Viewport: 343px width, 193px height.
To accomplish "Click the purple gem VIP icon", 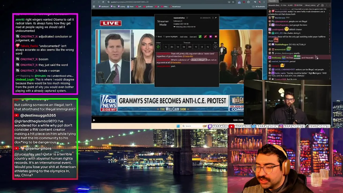I will pyautogui.click(x=211, y=36).
